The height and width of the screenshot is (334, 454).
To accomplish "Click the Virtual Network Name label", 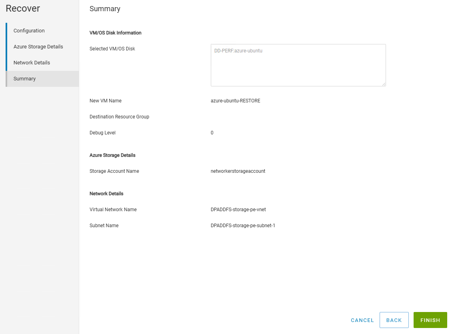I will point(113,210).
